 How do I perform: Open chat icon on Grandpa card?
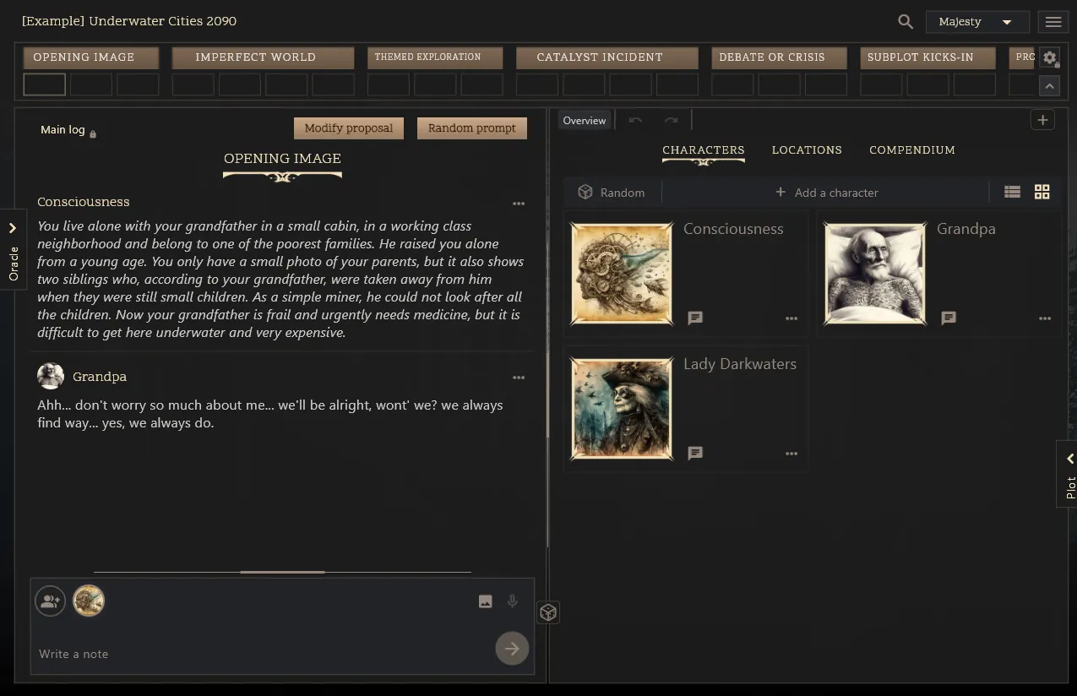point(949,318)
